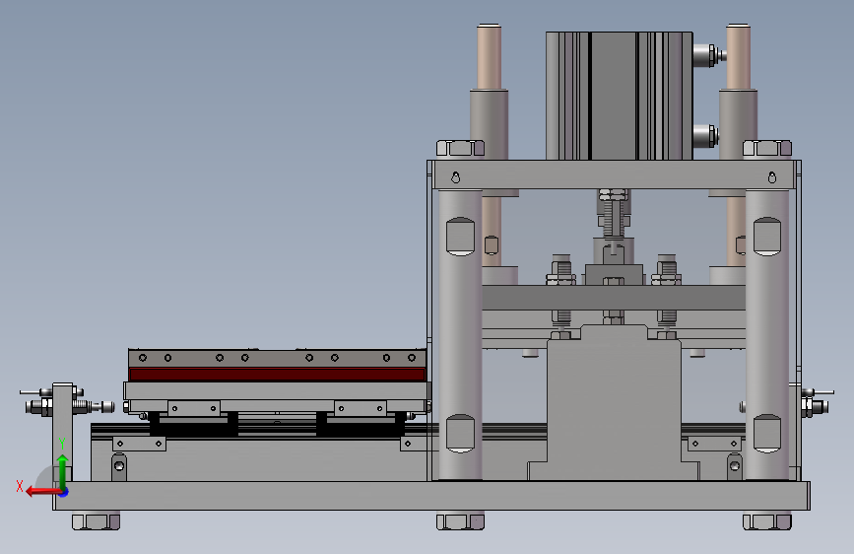Select the large die block under moving plate

[614, 402]
